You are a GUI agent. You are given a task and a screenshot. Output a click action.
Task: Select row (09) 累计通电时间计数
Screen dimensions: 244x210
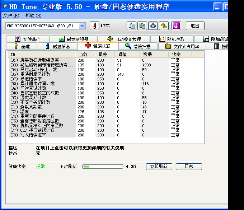[x=105, y=84]
